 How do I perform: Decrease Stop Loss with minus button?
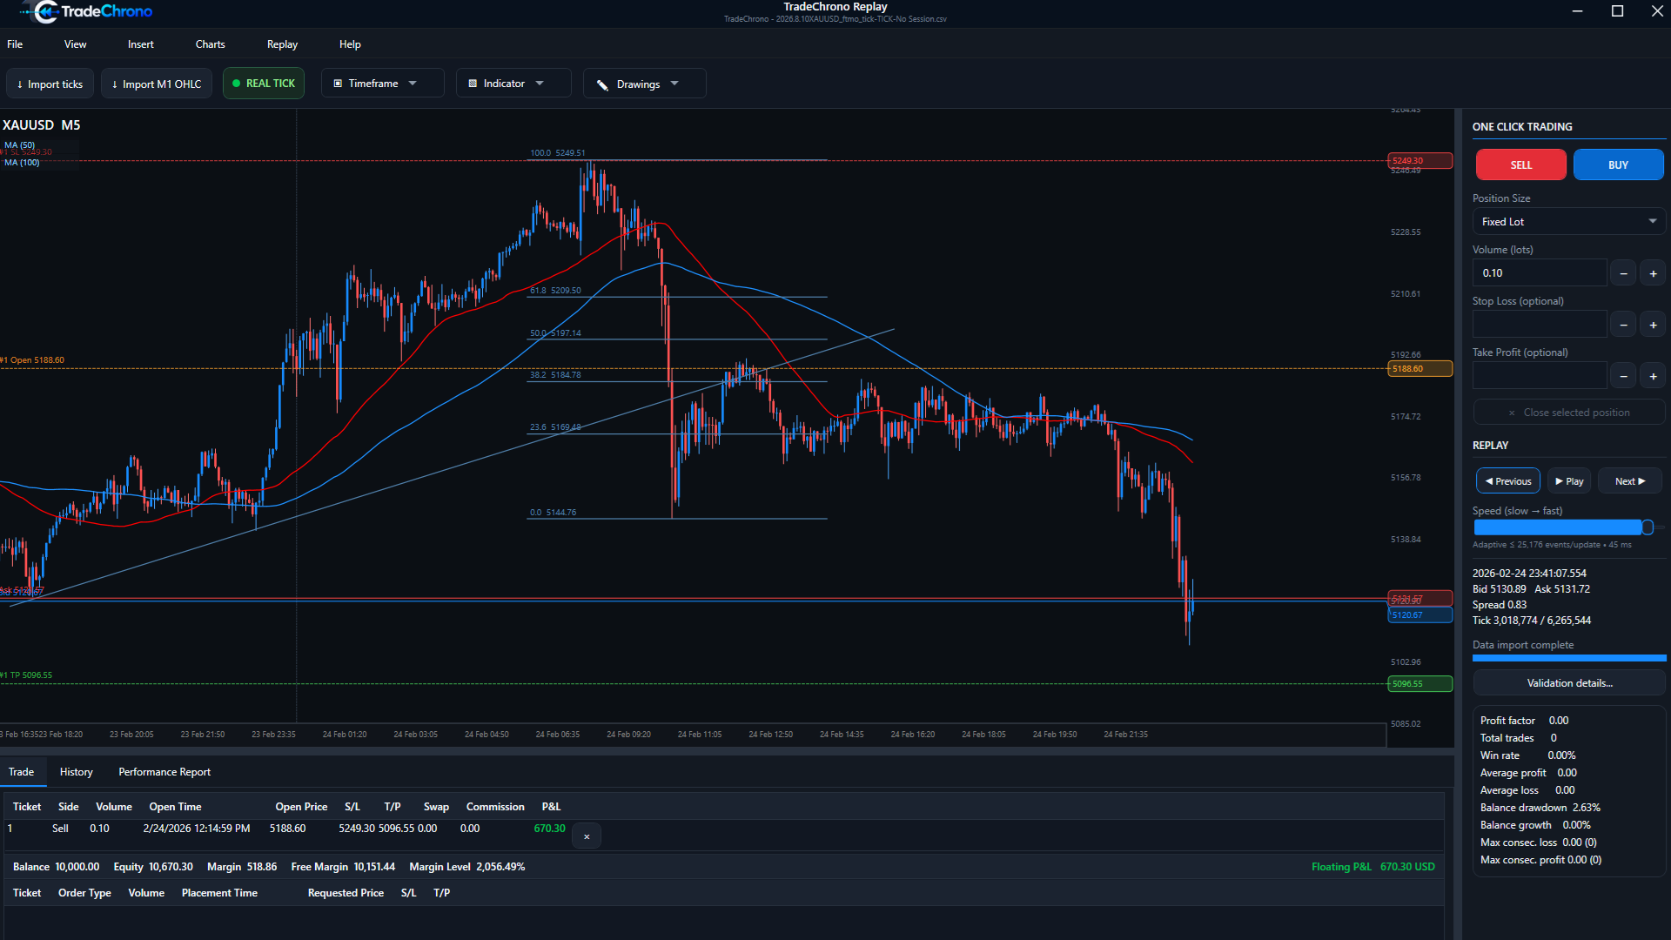1623,325
